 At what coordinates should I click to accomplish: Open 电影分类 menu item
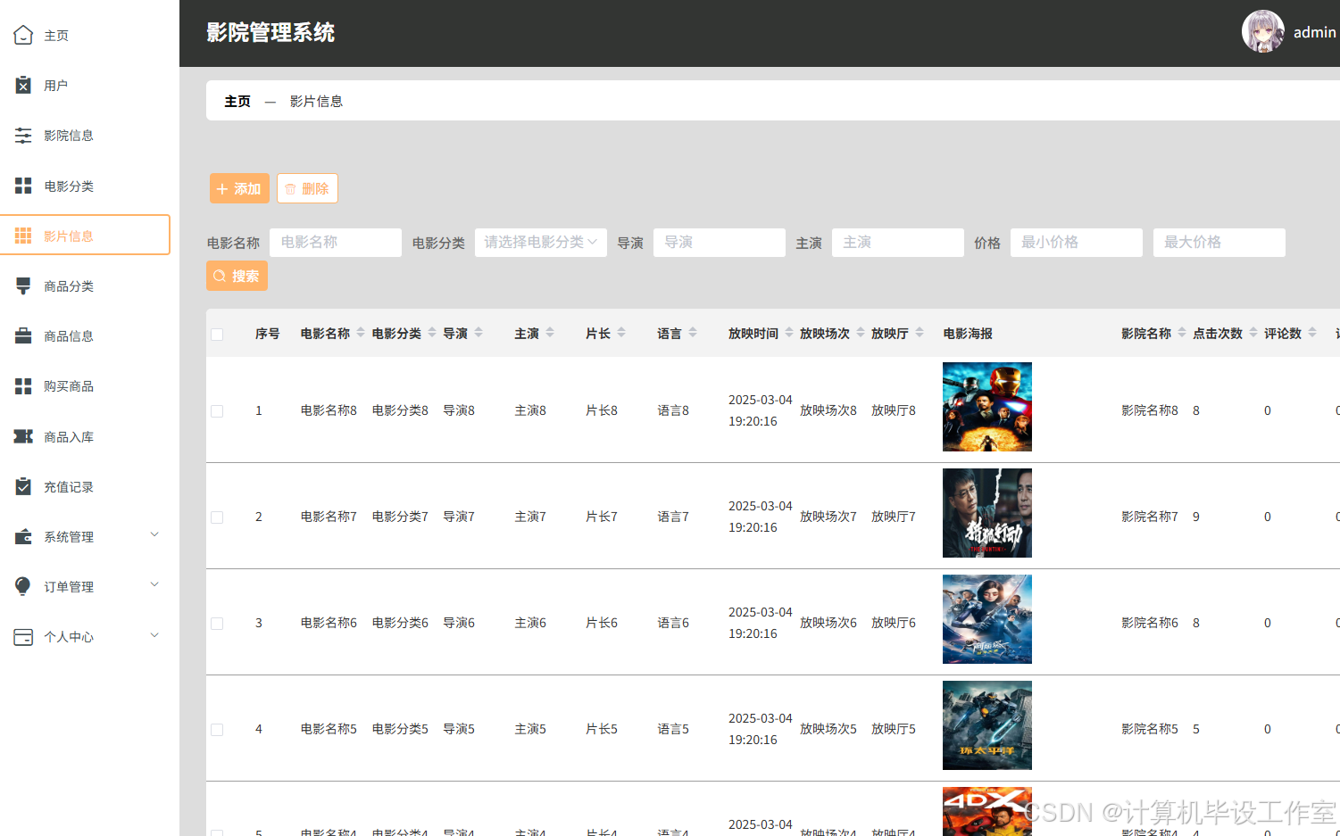[x=69, y=186]
